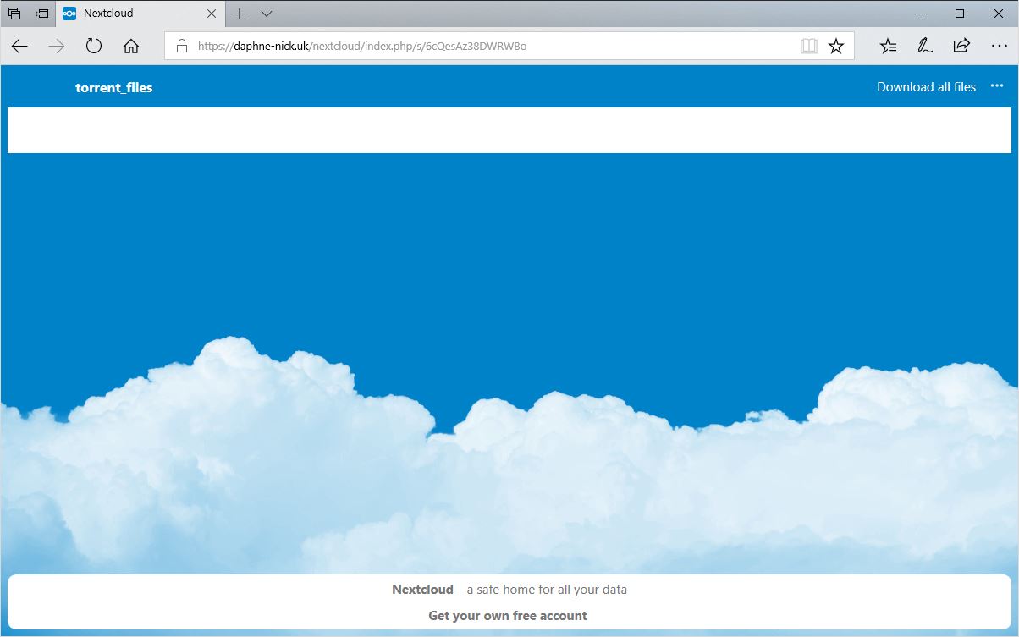Click the torrent_files share title
1019x637 pixels.
[x=114, y=87]
